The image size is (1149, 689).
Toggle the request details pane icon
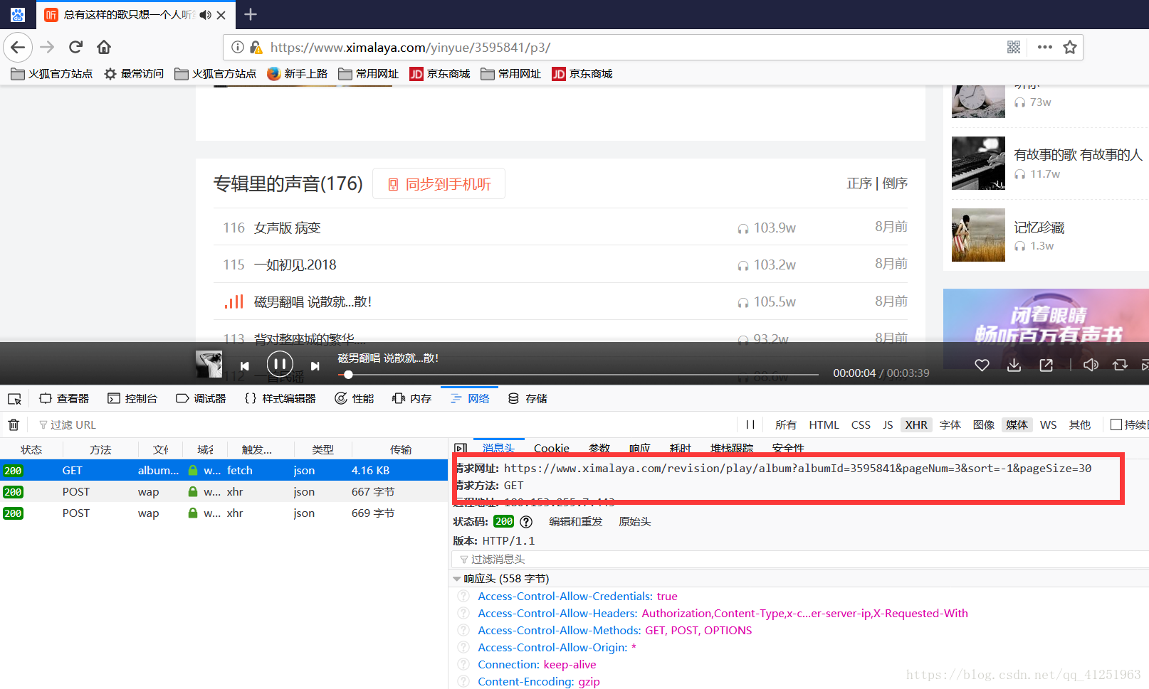461,449
